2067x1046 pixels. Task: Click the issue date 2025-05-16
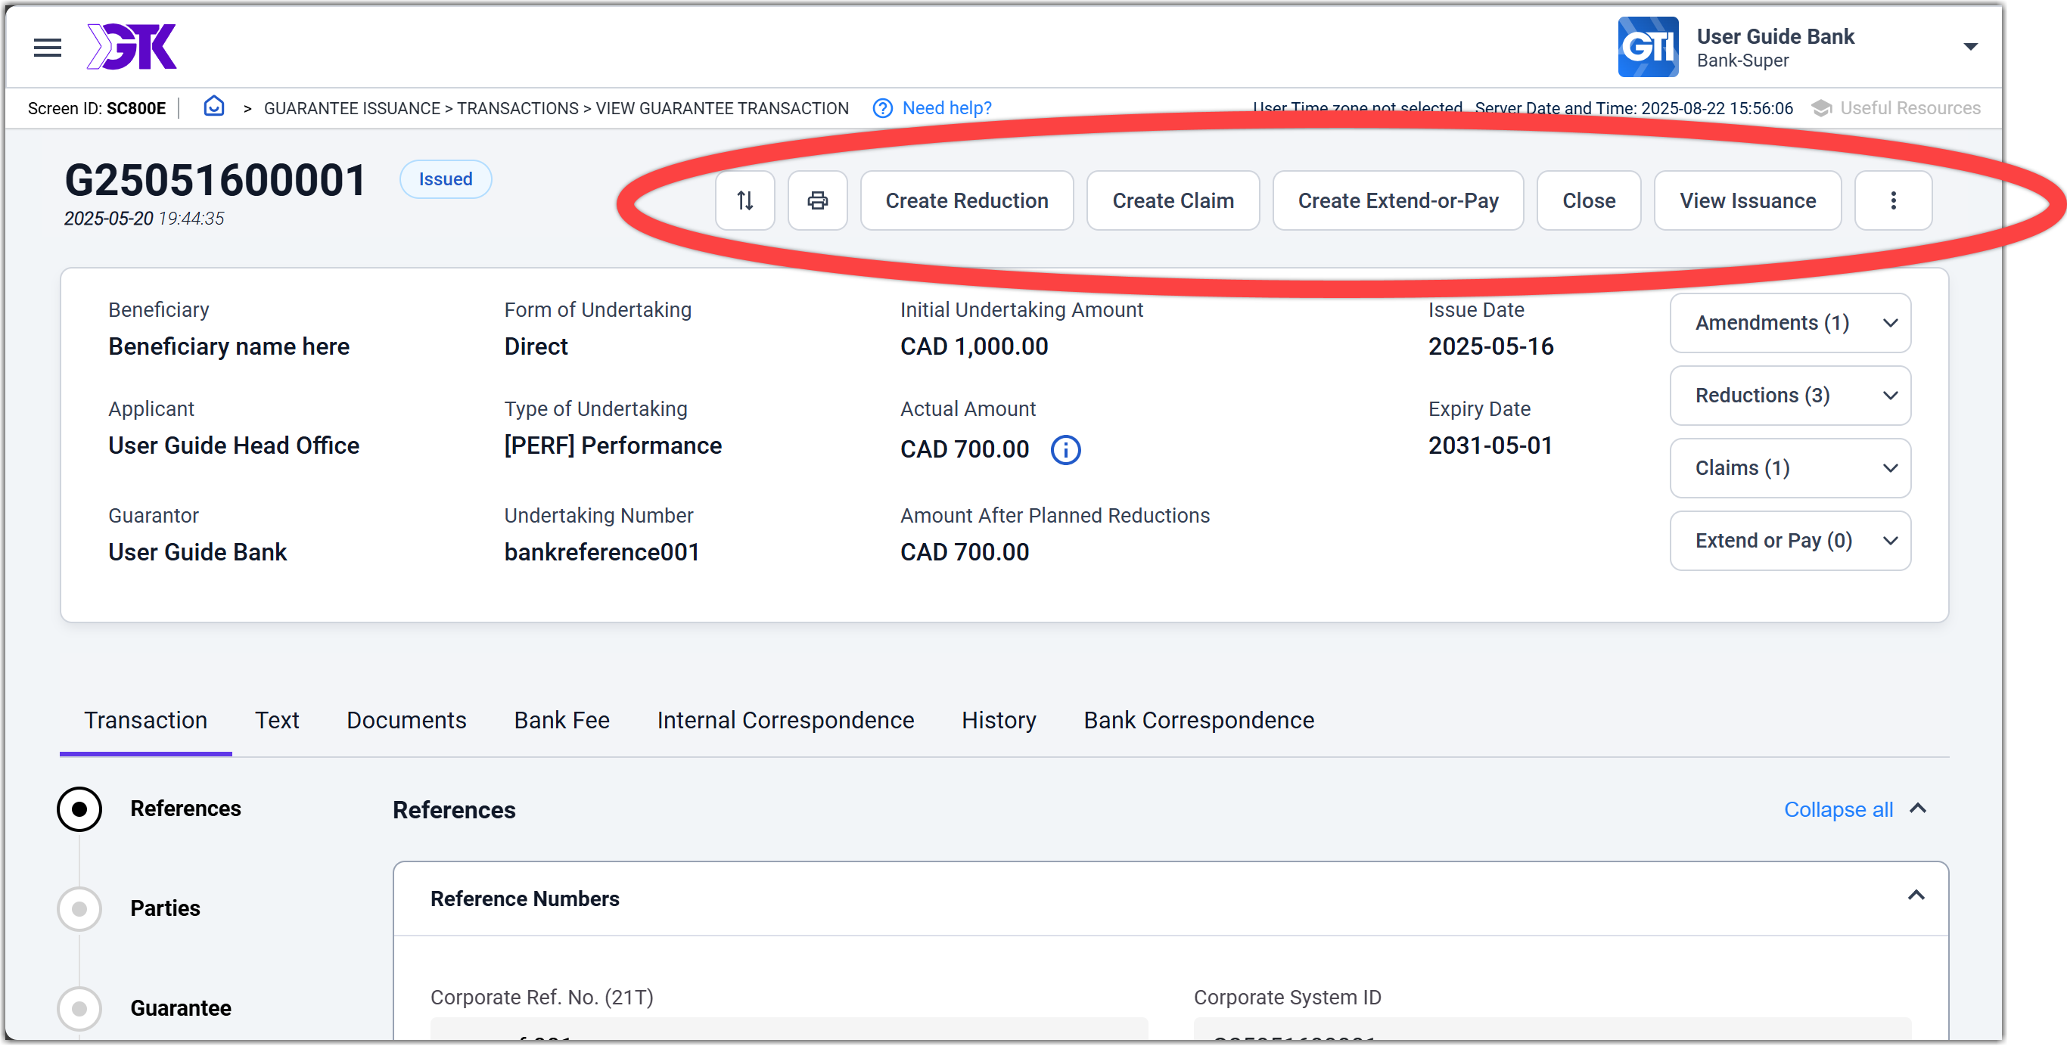click(1490, 346)
